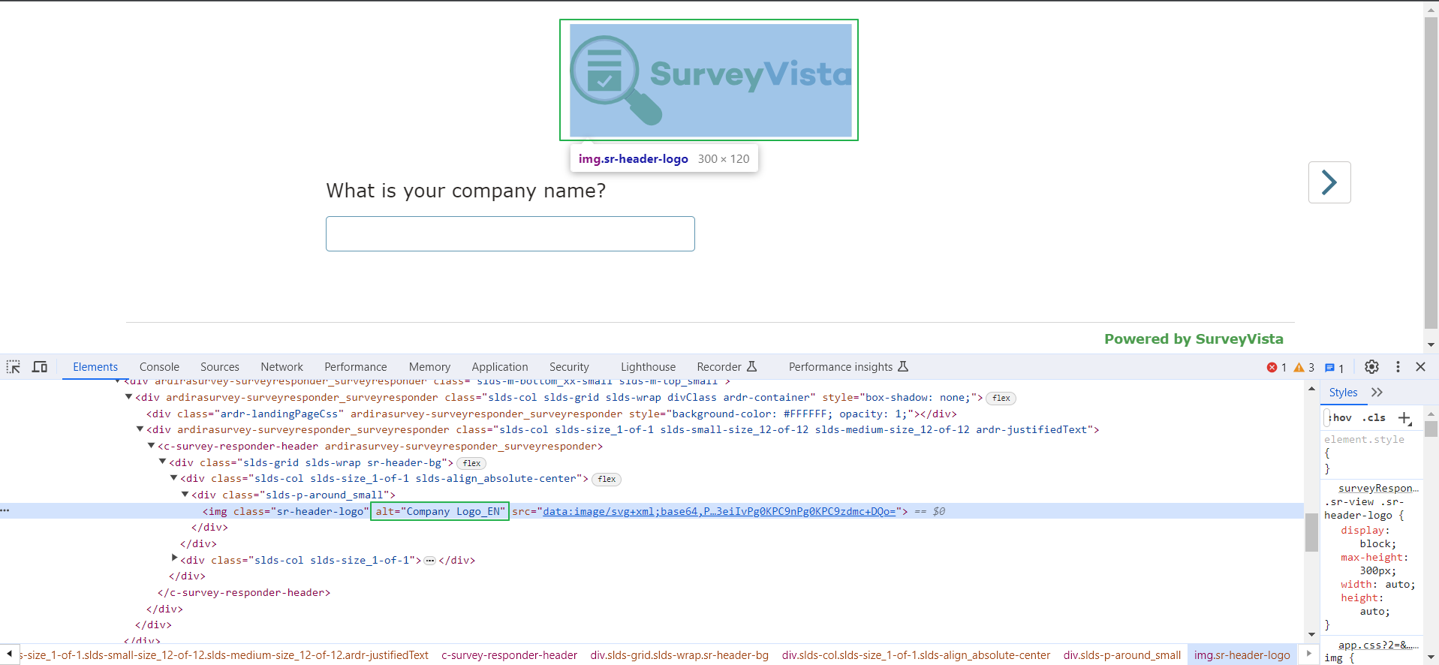1439x665 pixels.
Task: Click img.sr-header-logo breadcrumb
Action: click(x=1242, y=655)
